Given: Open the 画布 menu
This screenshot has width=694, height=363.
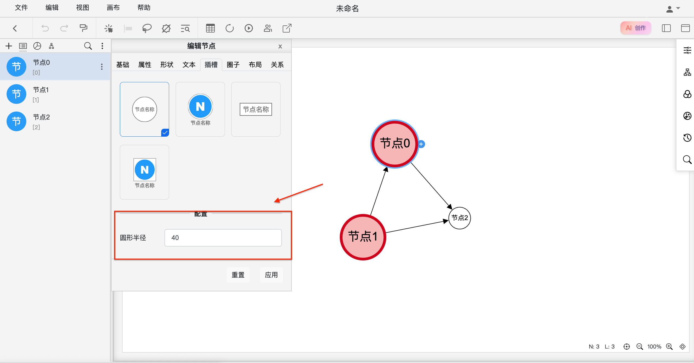Looking at the screenshot, I should click(x=113, y=8).
